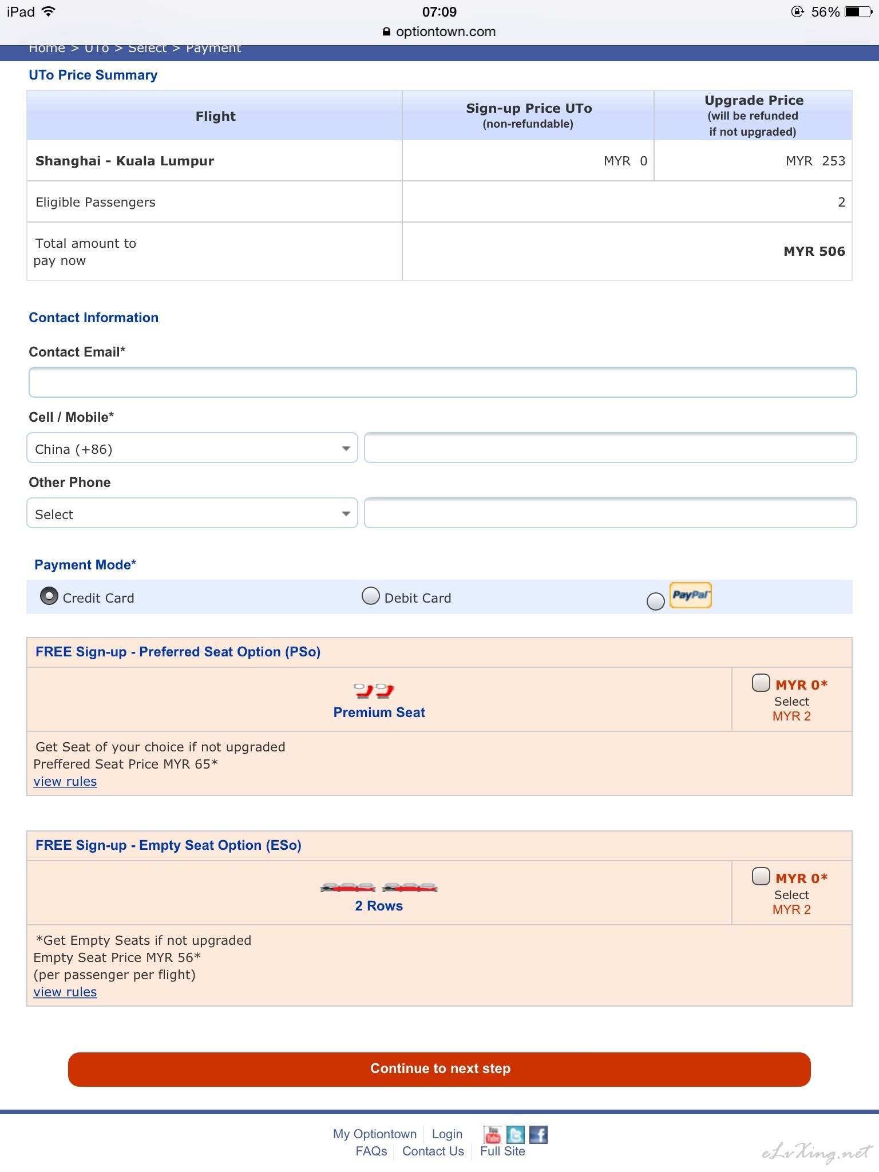The height and width of the screenshot is (1172, 879).
Task: Open My Optiontown footer link
Action: (x=375, y=1134)
